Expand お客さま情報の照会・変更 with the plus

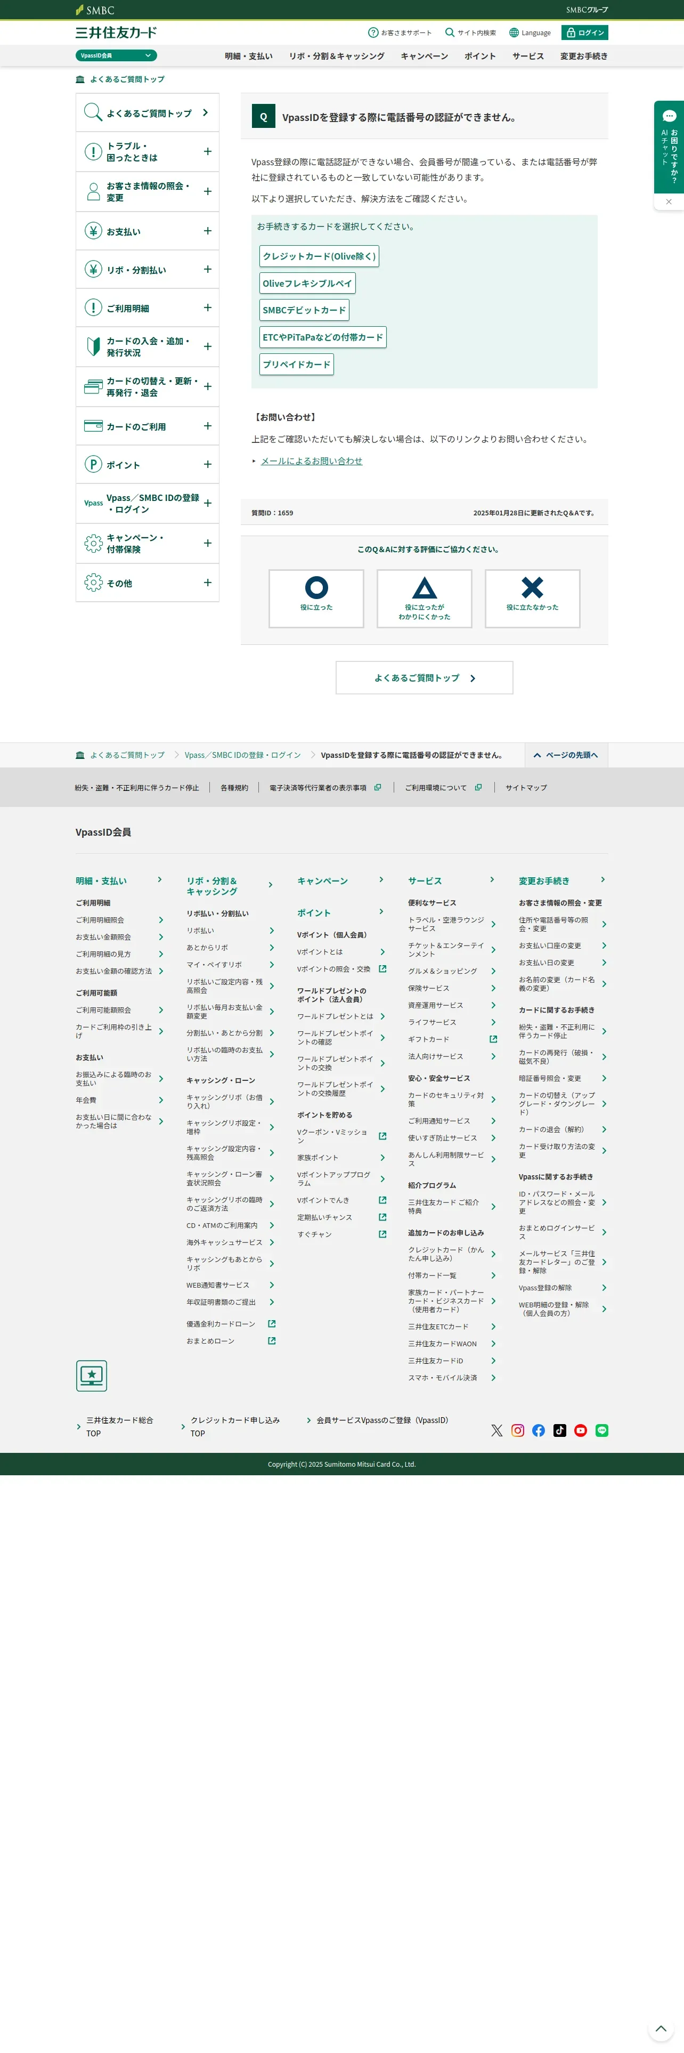pyautogui.click(x=207, y=191)
